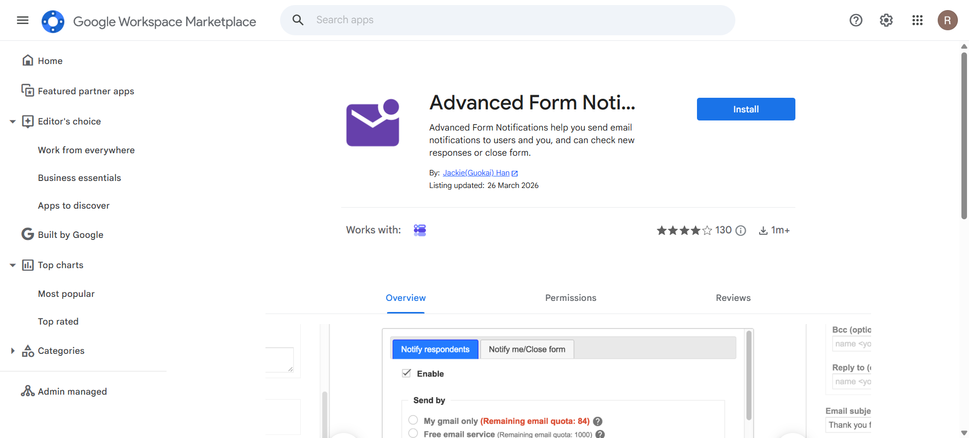Viewport: 969px width, 438px height.
Task: Click the Google Workspace Marketplace logo
Action: pyautogui.click(x=53, y=22)
